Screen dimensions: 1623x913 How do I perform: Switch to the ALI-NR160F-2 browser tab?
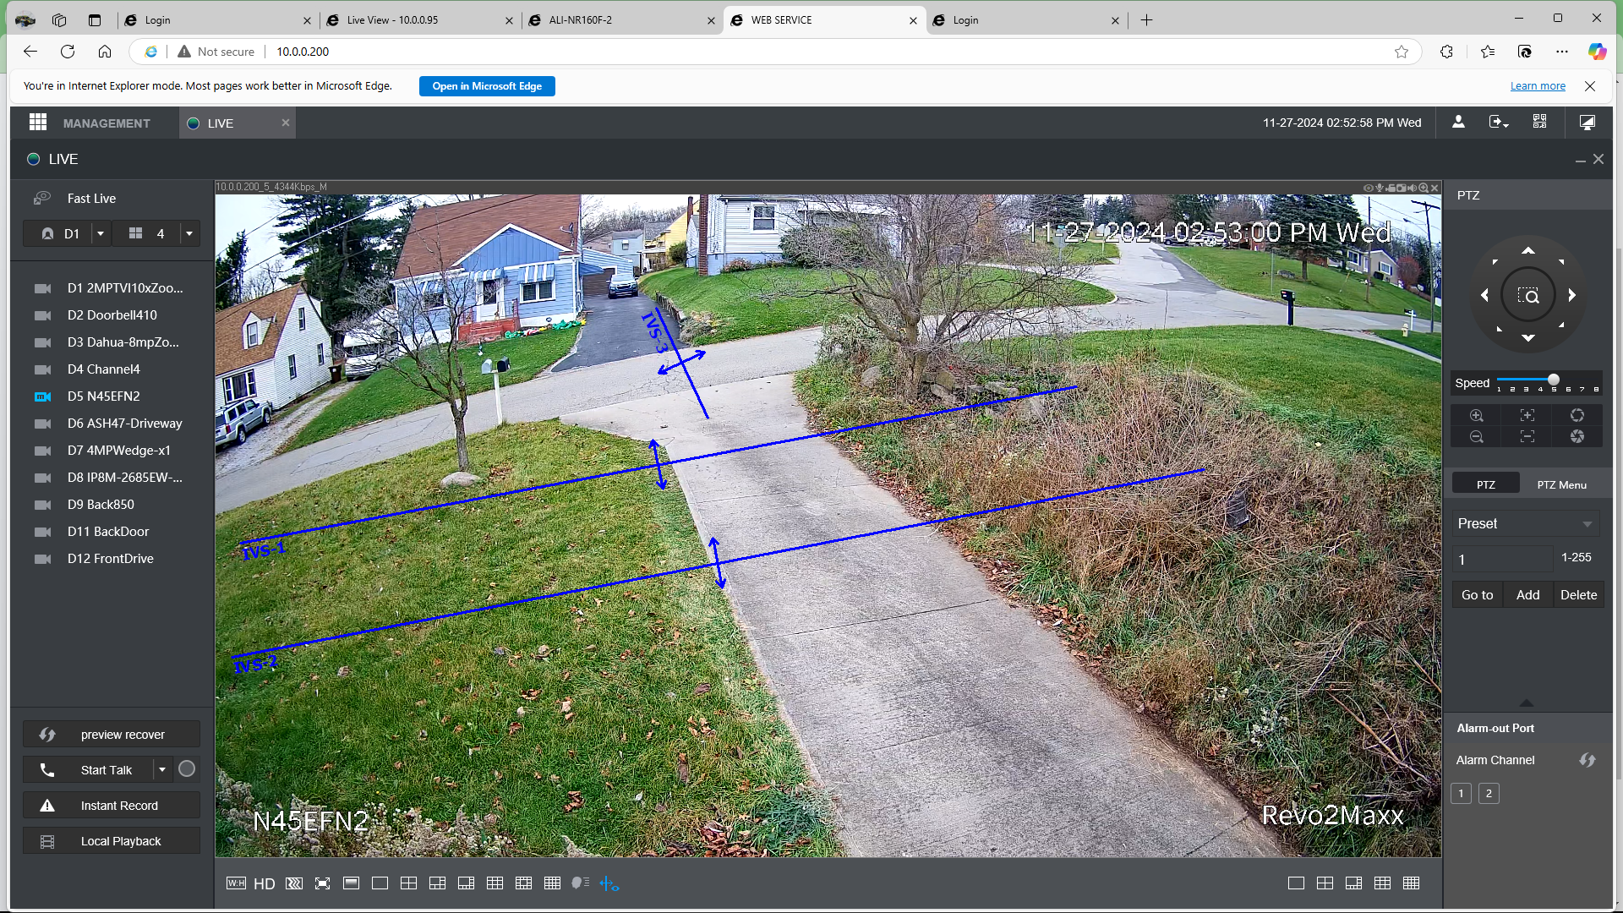(x=622, y=20)
